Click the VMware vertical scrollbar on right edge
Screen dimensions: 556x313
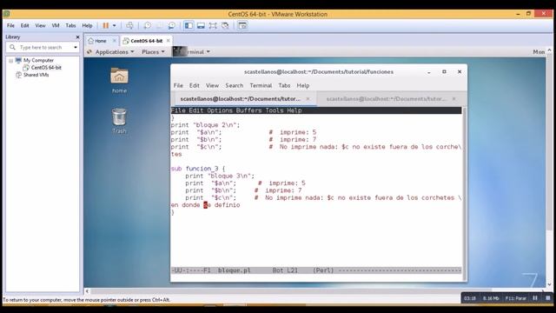pyautogui.click(x=549, y=142)
